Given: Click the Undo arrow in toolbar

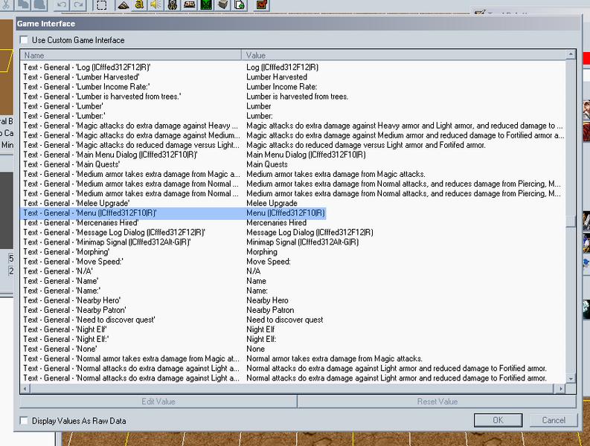Looking at the screenshot, I should tap(62, 5).
